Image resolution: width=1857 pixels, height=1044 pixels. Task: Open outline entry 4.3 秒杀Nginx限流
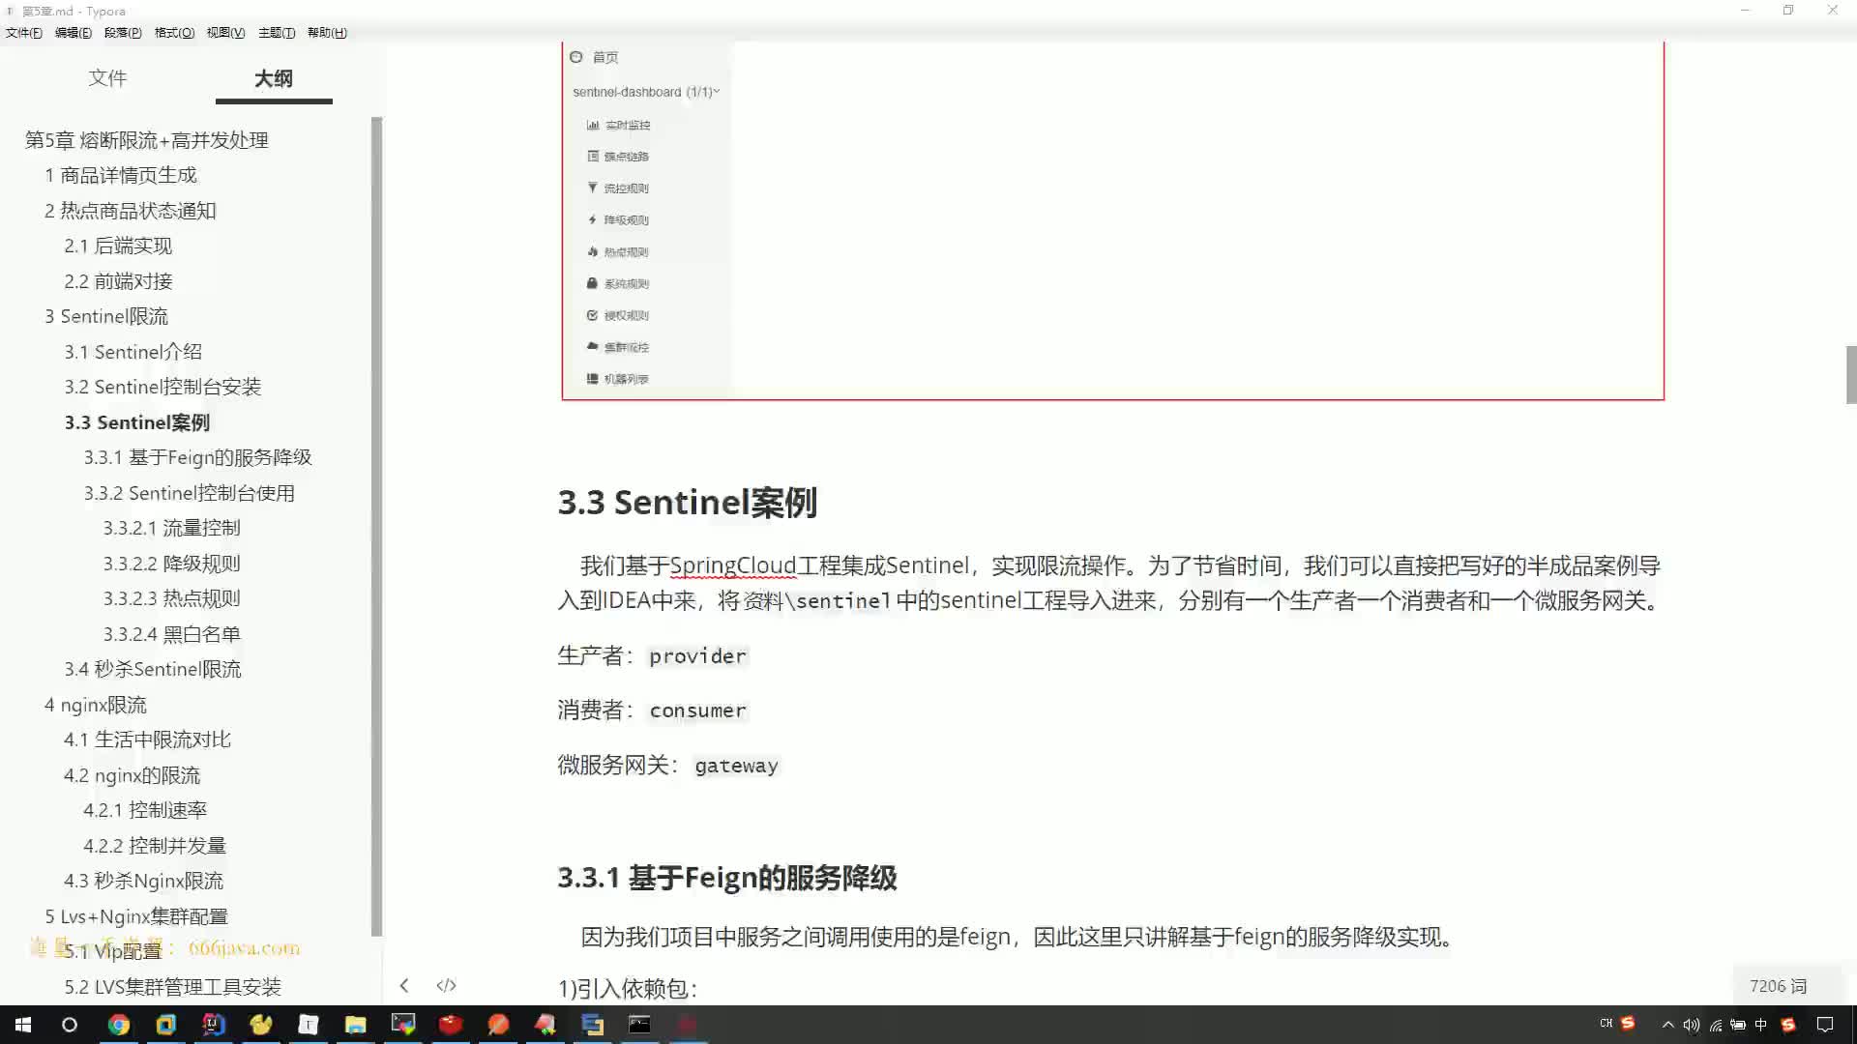(x=144, y=881)
